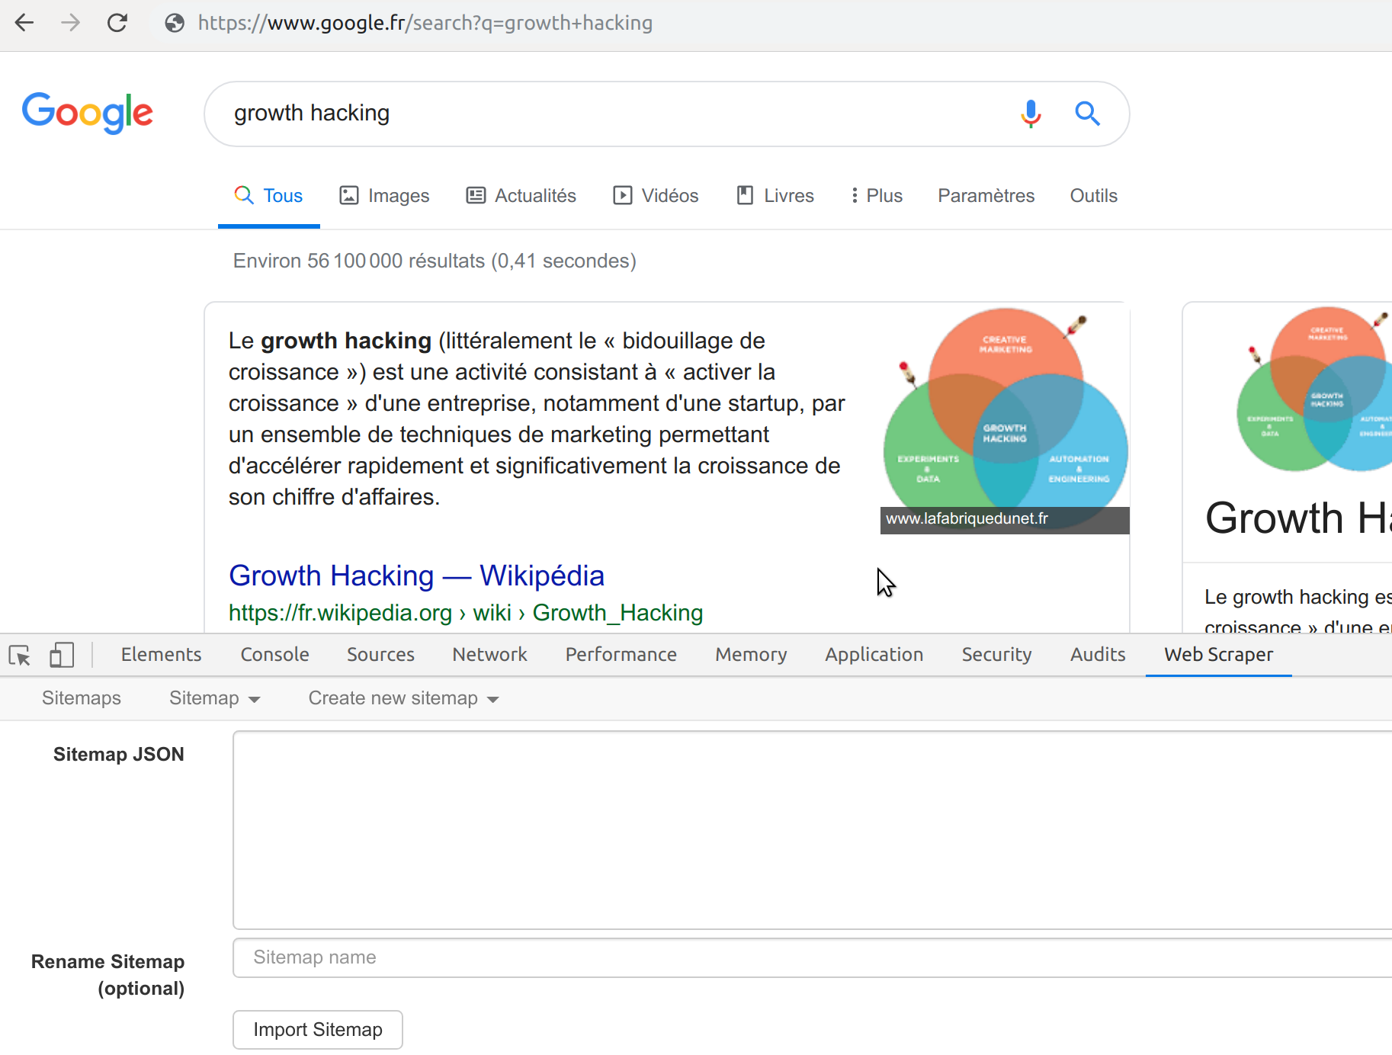Image resolution: width=1392 pixels, height=1055 pixels.
Task: Click the blue search magnifier icon
Action: (1087, 114)
